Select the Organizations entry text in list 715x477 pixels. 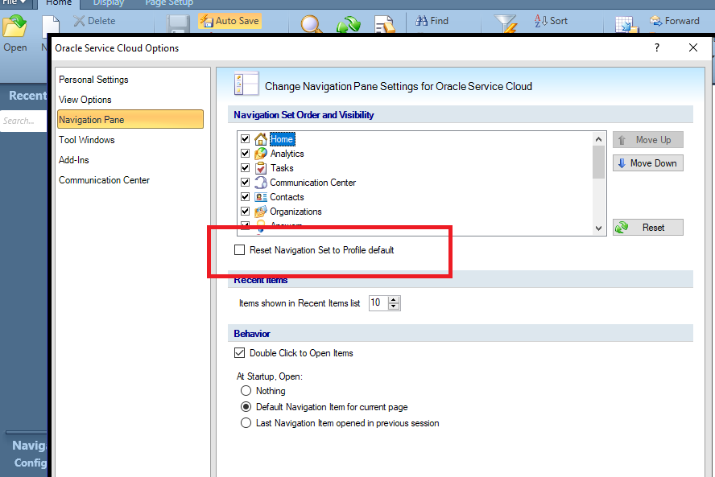click(x=296, y=212)
